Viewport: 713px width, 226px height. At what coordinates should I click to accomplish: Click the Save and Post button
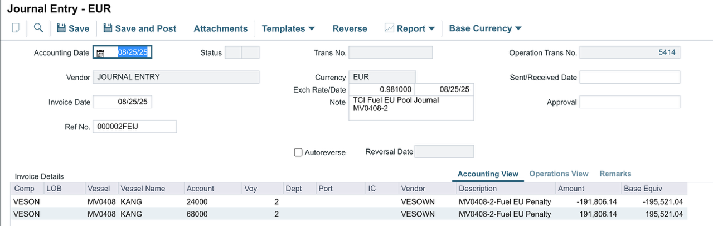pos(139,28)
